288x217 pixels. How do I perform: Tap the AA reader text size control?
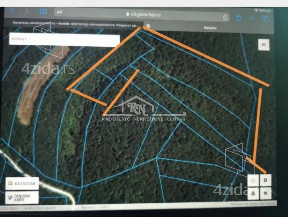[x=60, y=12]
